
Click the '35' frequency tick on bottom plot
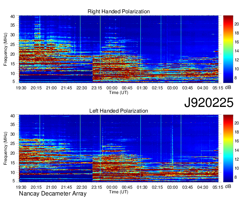pyautogui.click(x=13, y=124)
